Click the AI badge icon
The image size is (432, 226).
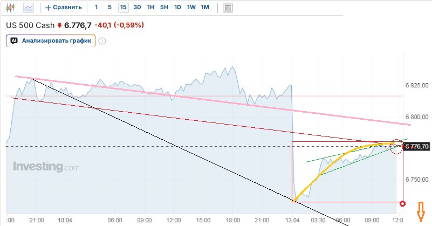click(x=14, y=40)
